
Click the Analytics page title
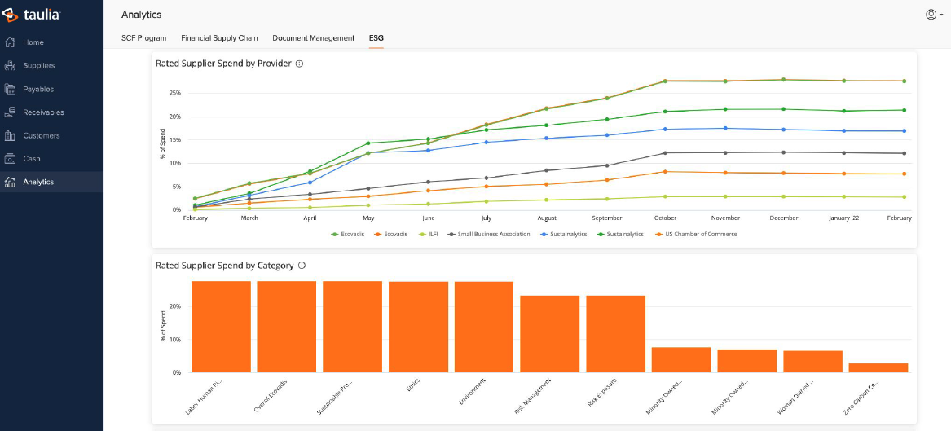[141, 15]
